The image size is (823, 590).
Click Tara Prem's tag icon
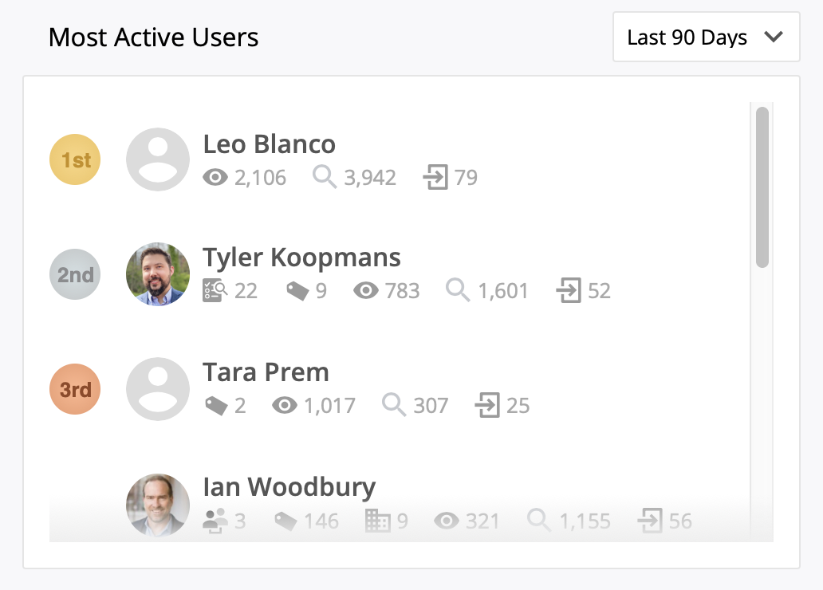(x=215, y=407)
